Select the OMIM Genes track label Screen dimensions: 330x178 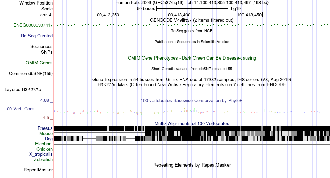tap(39, 63)
